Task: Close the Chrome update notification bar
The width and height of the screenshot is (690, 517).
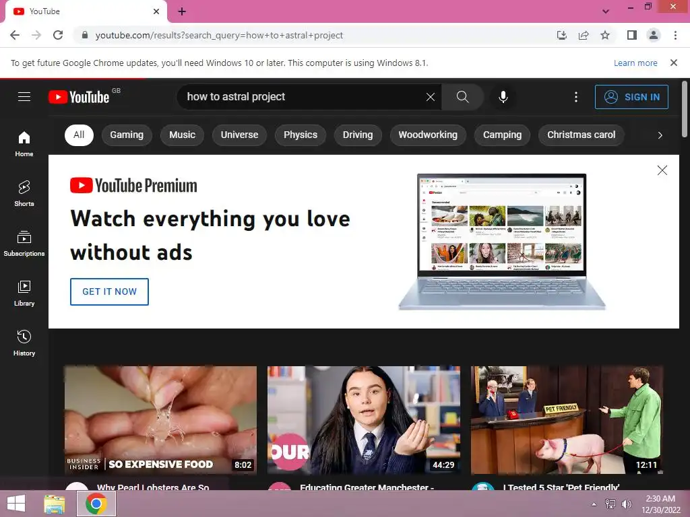Action: (x=673, y=63)
